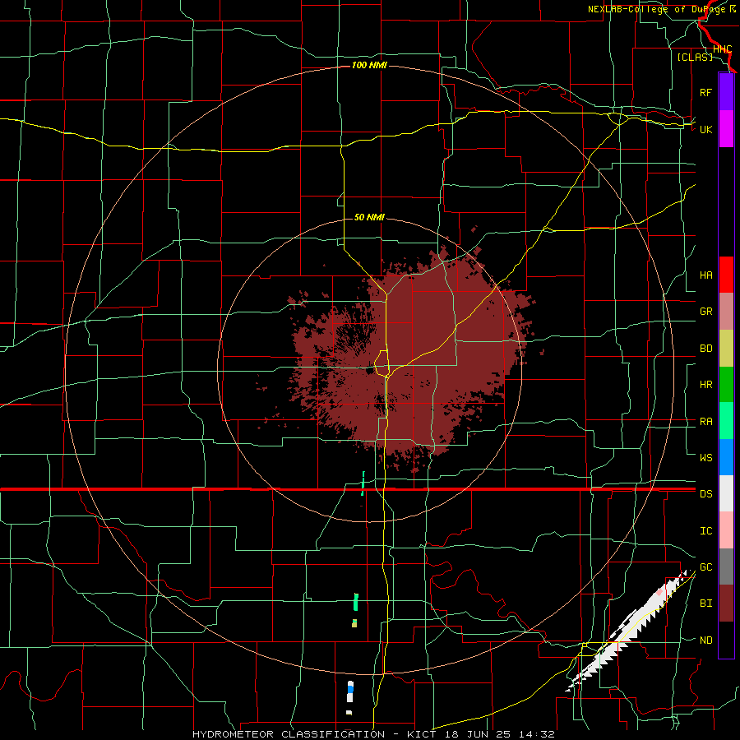Pick the RA rain legend swatch
This screenshot has height=740, width=740.
[726, 421]
